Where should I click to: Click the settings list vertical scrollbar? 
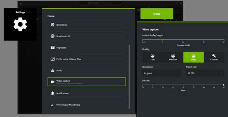coord(129,77)
